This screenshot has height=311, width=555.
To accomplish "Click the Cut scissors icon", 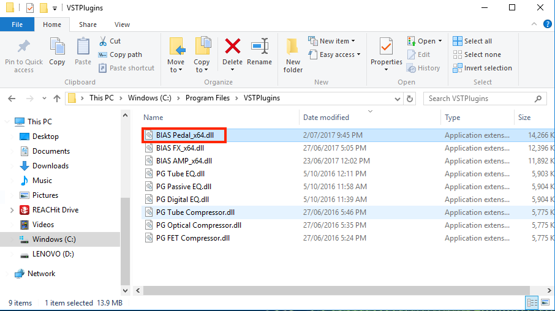I will point(103,41).
